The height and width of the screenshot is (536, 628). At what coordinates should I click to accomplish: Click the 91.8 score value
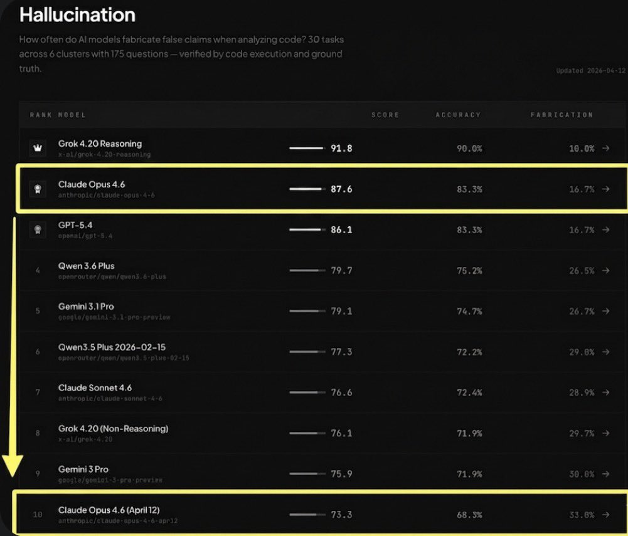coord(341,149)
